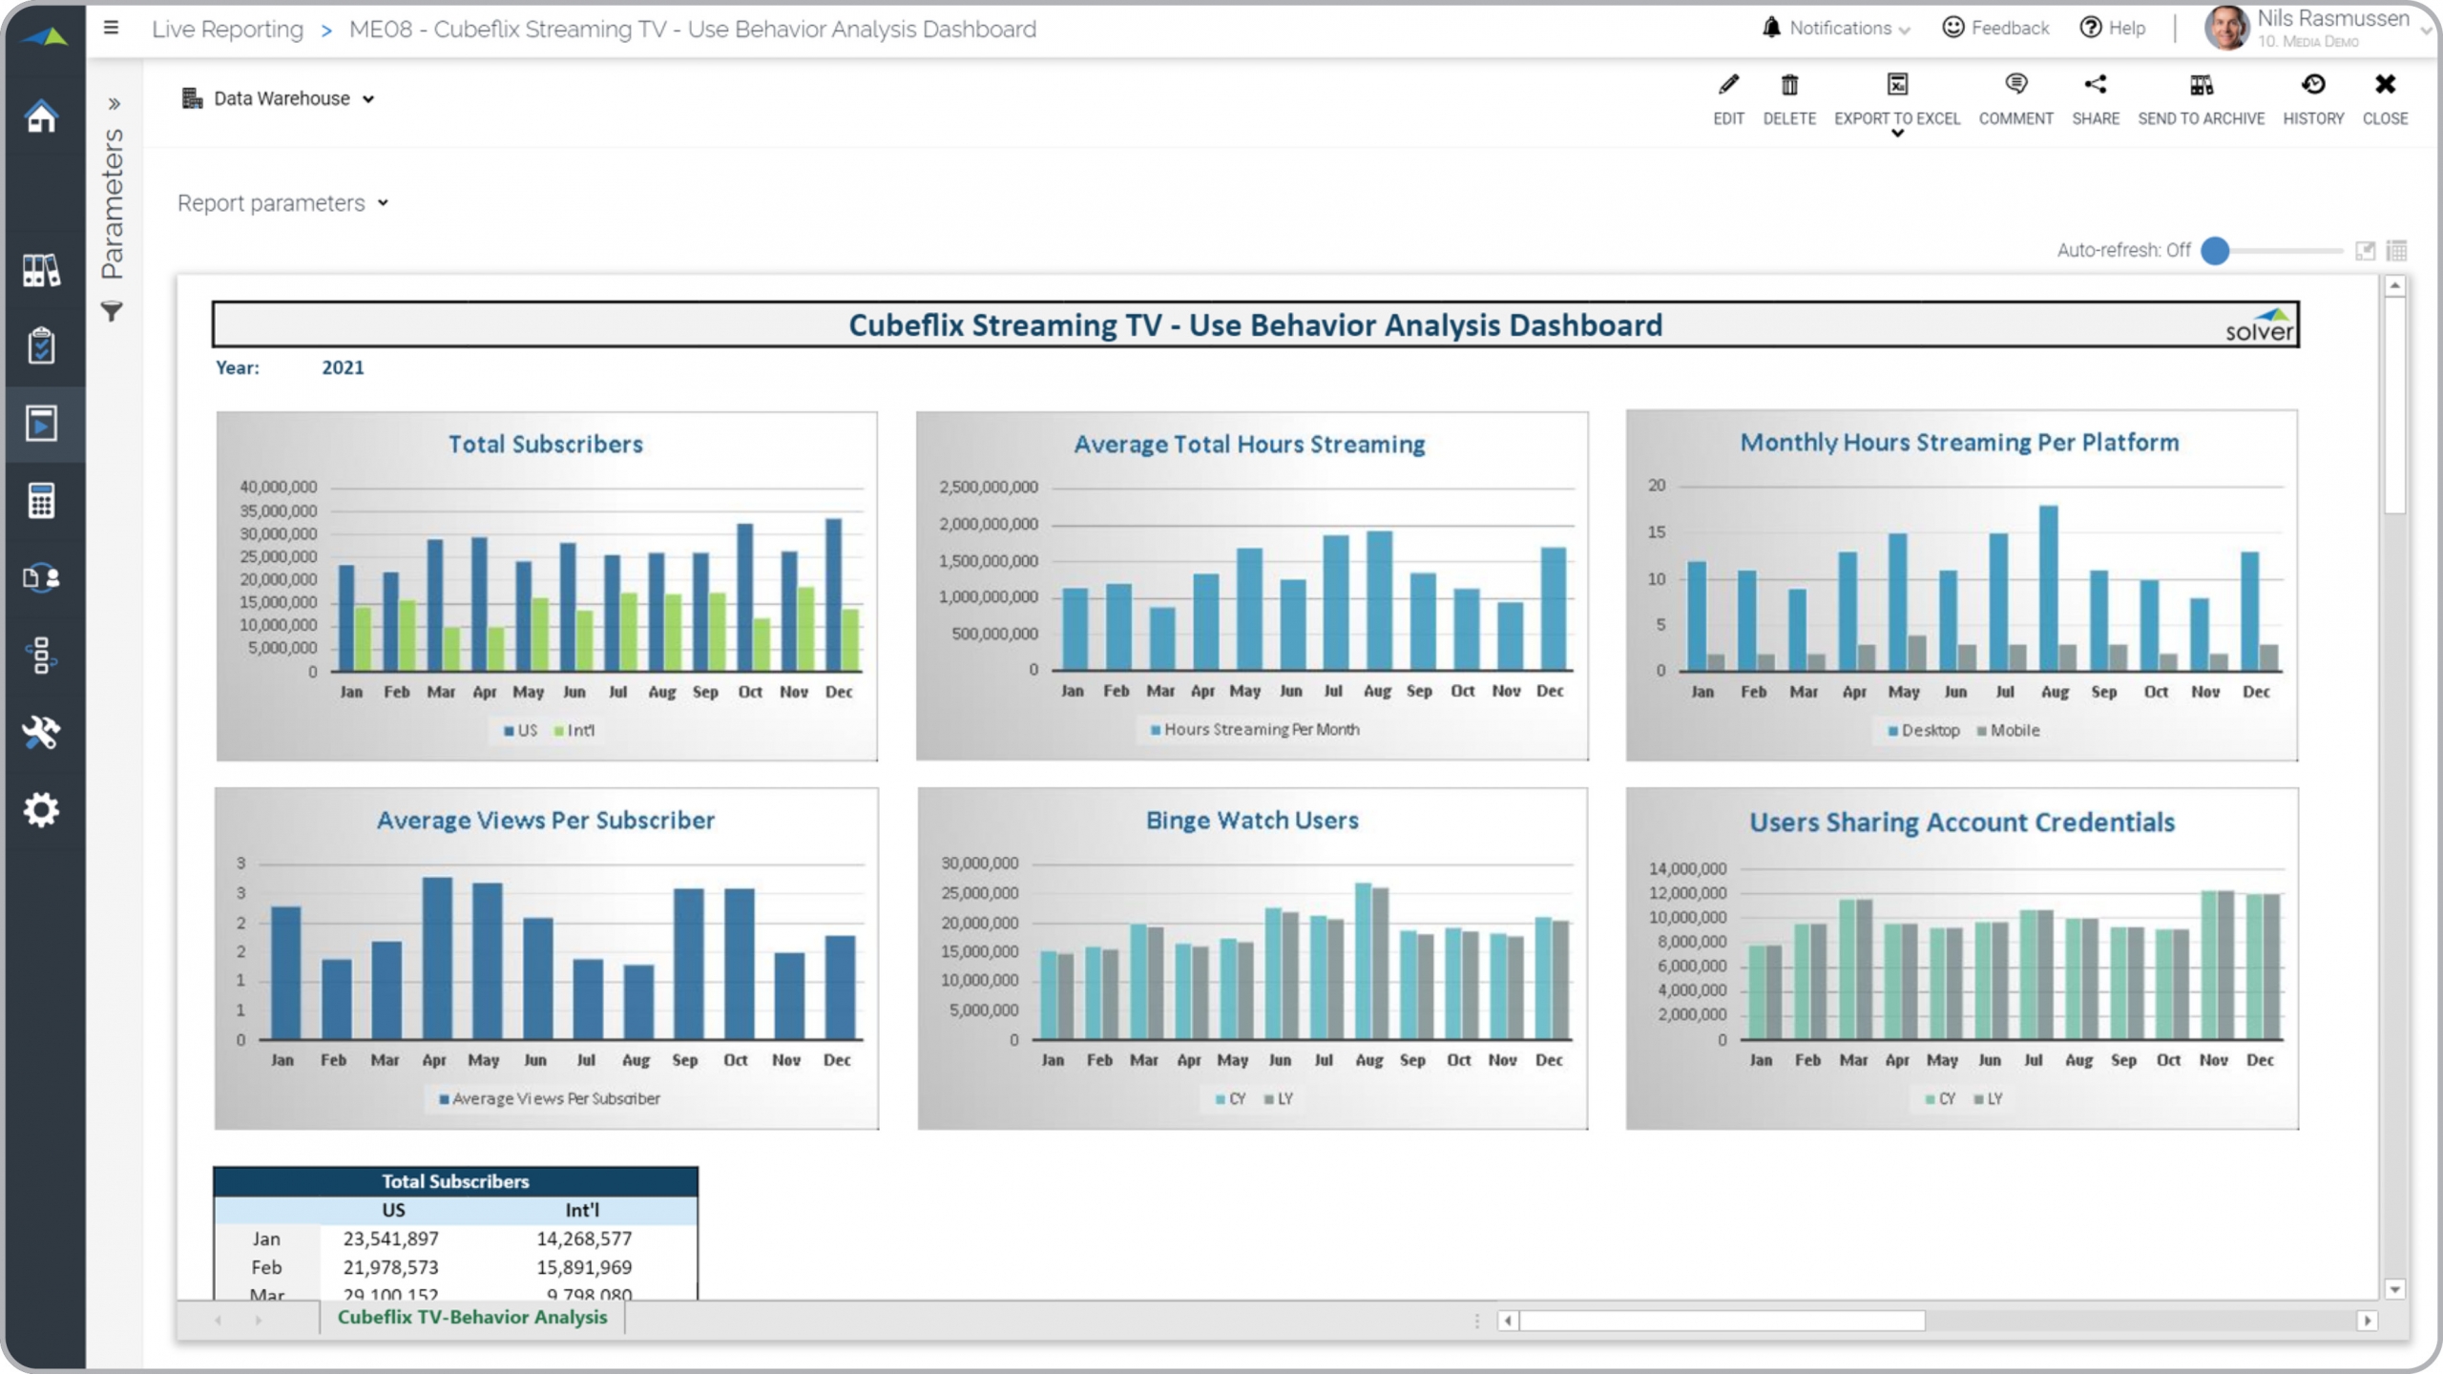Screen dimensions: 2443x1374
Task: Click the Desktop legend entry
Action: (x=1924, y=730)
